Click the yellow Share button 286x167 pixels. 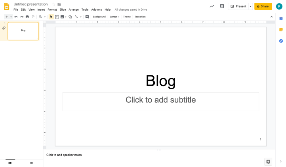[263, 6]
